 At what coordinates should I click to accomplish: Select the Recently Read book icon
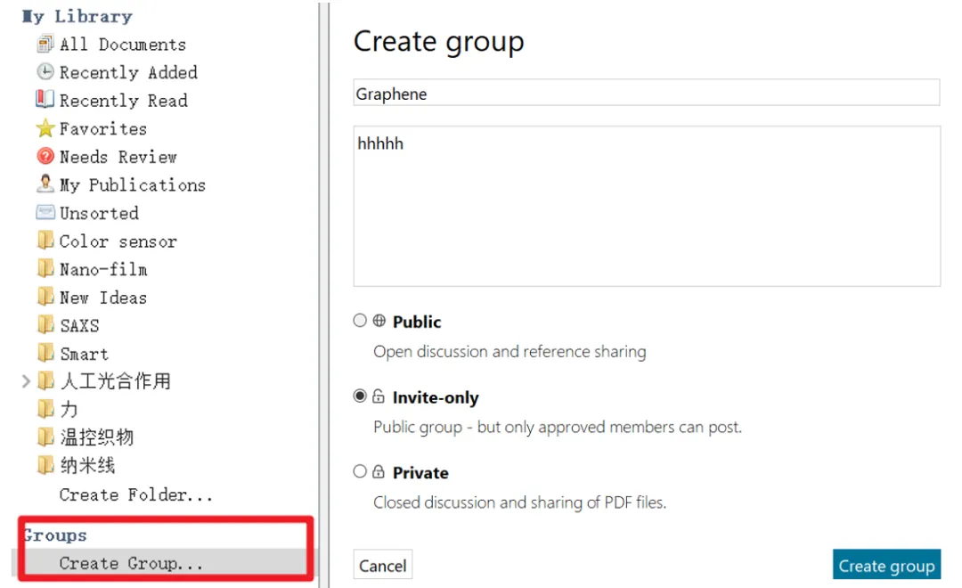point(45,100)
